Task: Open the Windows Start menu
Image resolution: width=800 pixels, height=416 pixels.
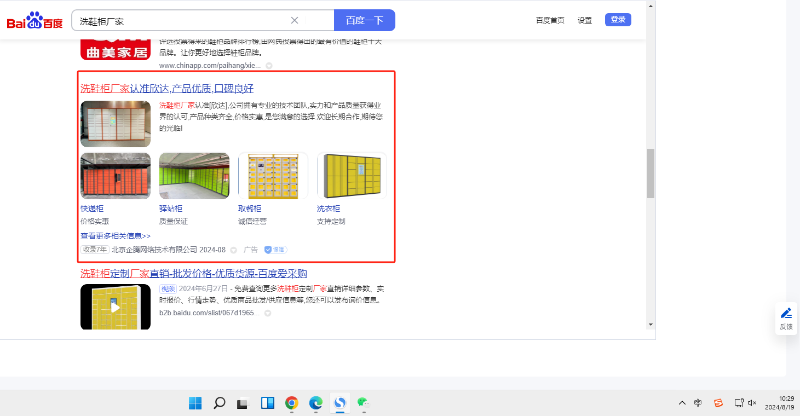Action: (x=195, y=403)
